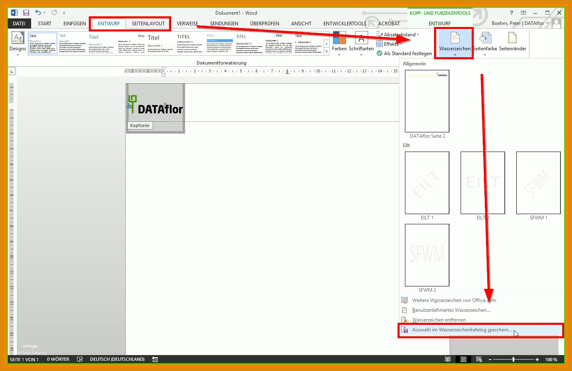Click the Undo arrow icon

[38, 13]
